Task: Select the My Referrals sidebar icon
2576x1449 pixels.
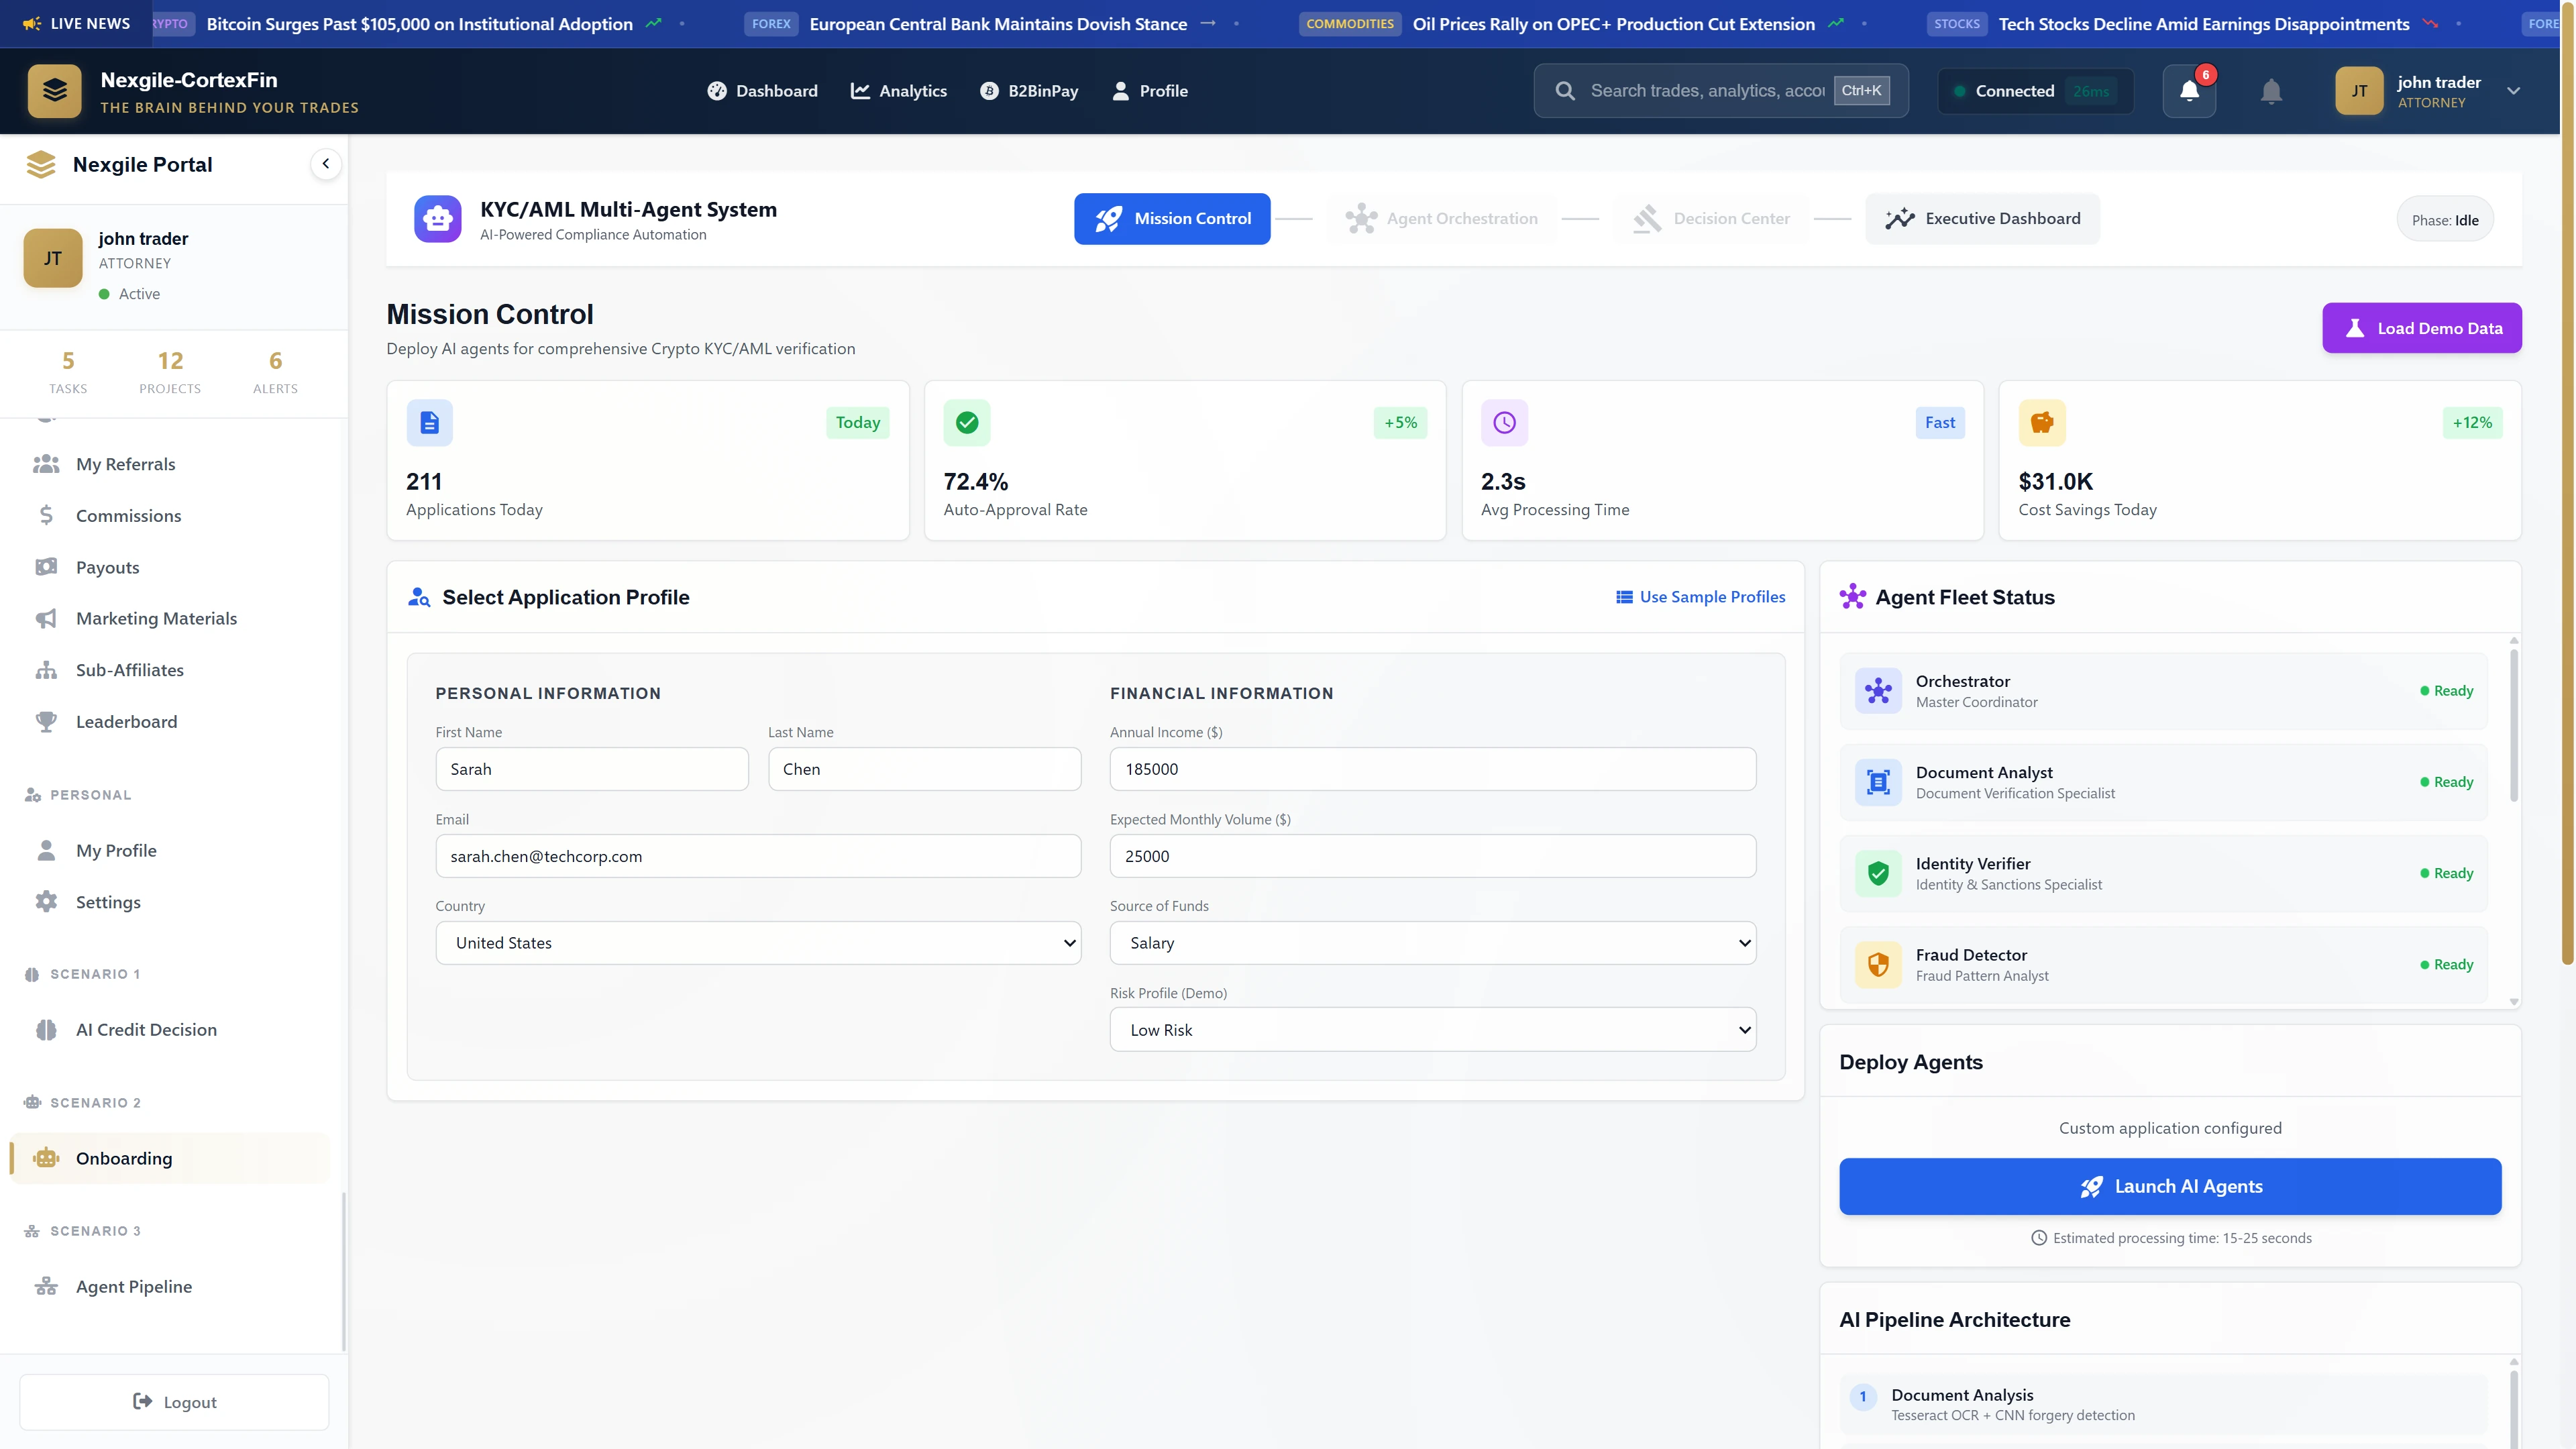Action: coord(46,463)
